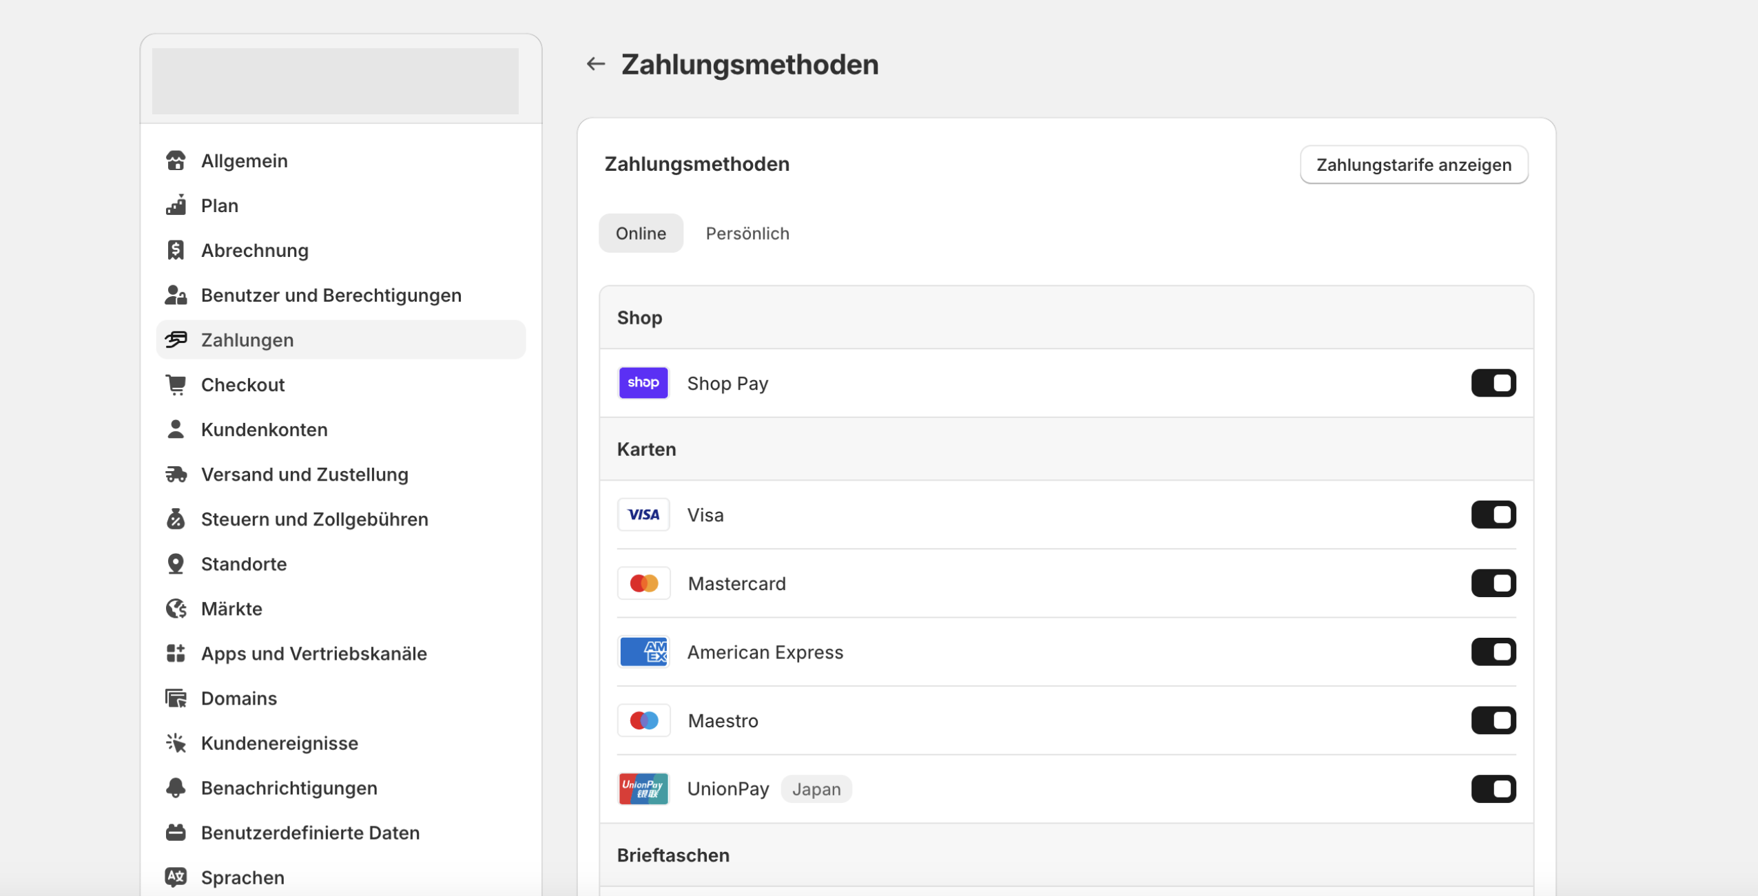Click the Plan chart icon

[x=176, y=205]
